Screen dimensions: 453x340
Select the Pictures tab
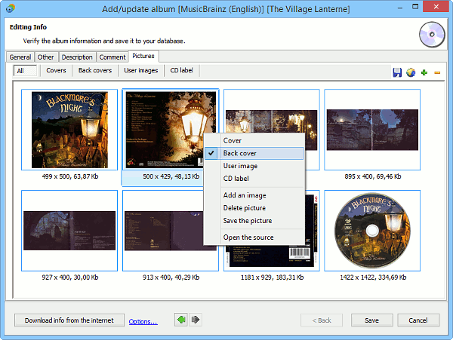(143, 56)
